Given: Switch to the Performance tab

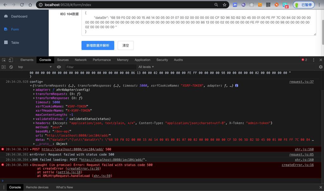Looking at the screenshot, I should (x=102, y=60).
